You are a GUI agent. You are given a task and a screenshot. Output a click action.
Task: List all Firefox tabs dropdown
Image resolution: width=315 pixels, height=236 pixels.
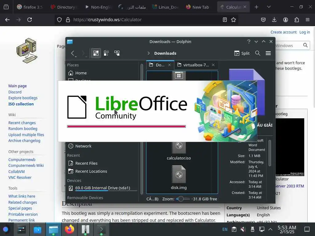click(x=269, y=7)
